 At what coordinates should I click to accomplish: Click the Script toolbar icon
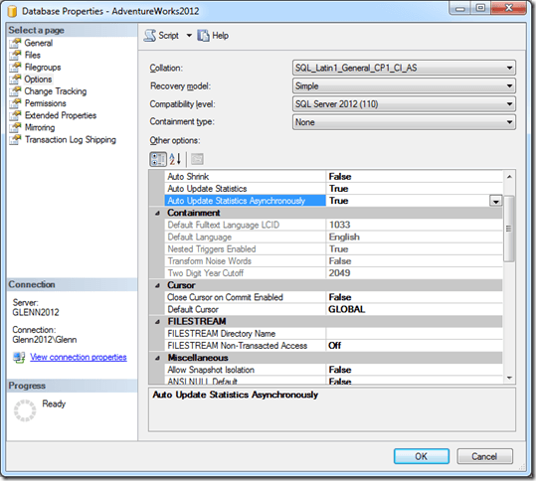click(x=150, y=36)
